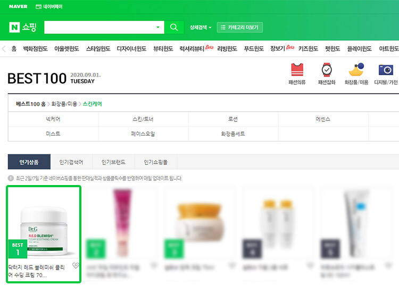The height and width of the screenshot is (302, 399).
Task: Click 베스트100 홈 breadcrumb link
Action: coord(31,104)
